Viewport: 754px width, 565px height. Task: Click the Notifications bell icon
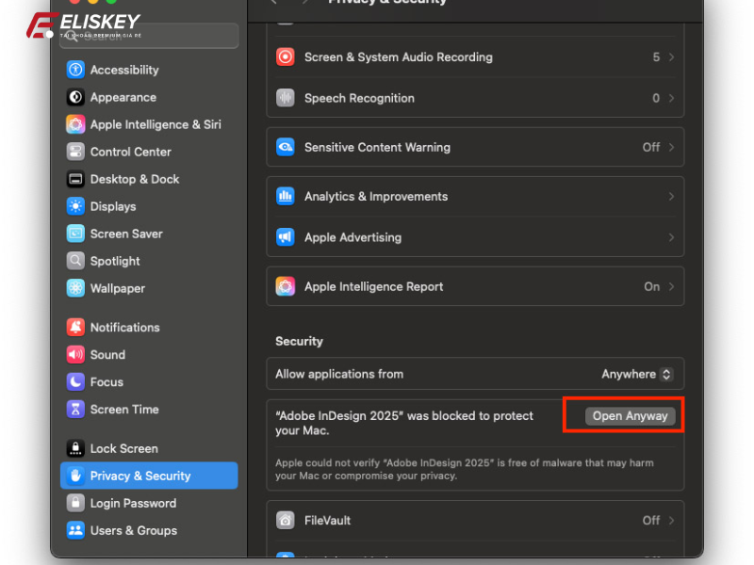pyautogui.click(x=75, y=327)
